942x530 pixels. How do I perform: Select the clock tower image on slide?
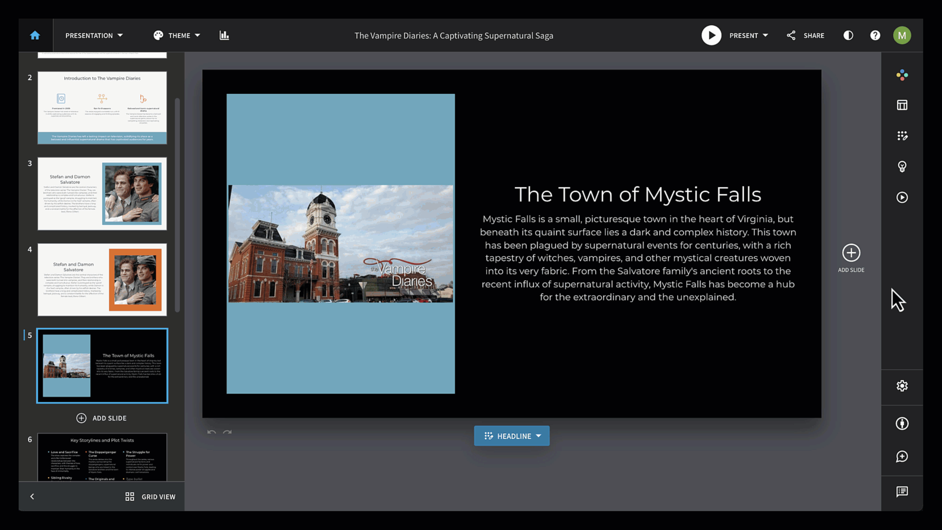coord(340,244)
